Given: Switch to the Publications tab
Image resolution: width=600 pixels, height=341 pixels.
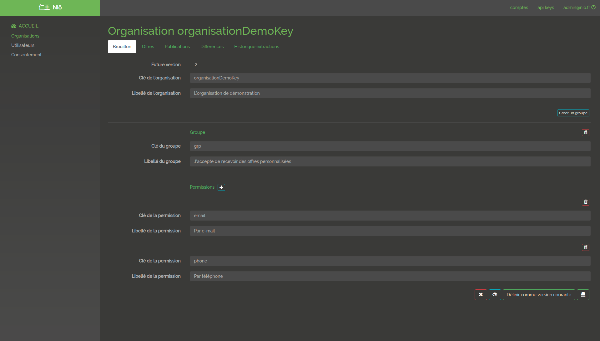Looking at the screenshot, I should click(177, 47).
